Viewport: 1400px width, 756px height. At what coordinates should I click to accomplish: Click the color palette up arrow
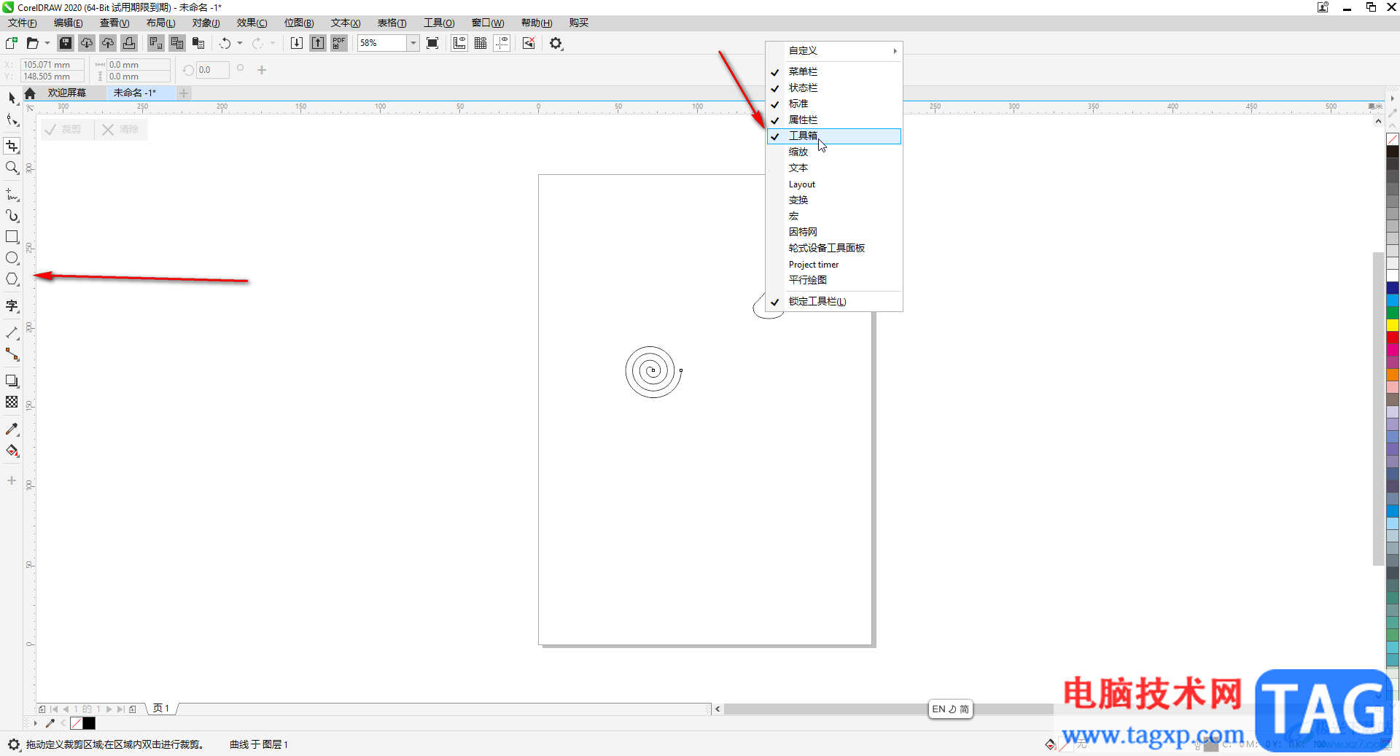tap(1392, 126)
